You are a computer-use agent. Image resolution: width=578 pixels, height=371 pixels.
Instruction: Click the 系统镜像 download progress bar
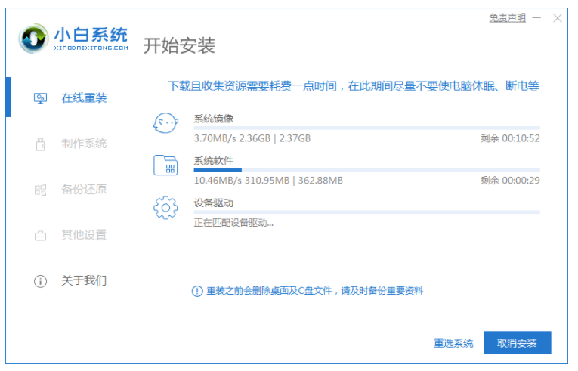(x=366, y=128)
